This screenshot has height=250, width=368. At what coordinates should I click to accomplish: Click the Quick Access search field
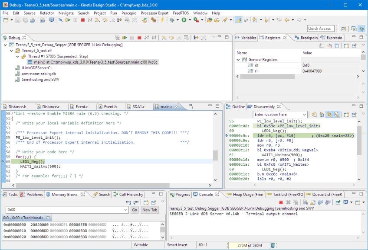[320, 29]
